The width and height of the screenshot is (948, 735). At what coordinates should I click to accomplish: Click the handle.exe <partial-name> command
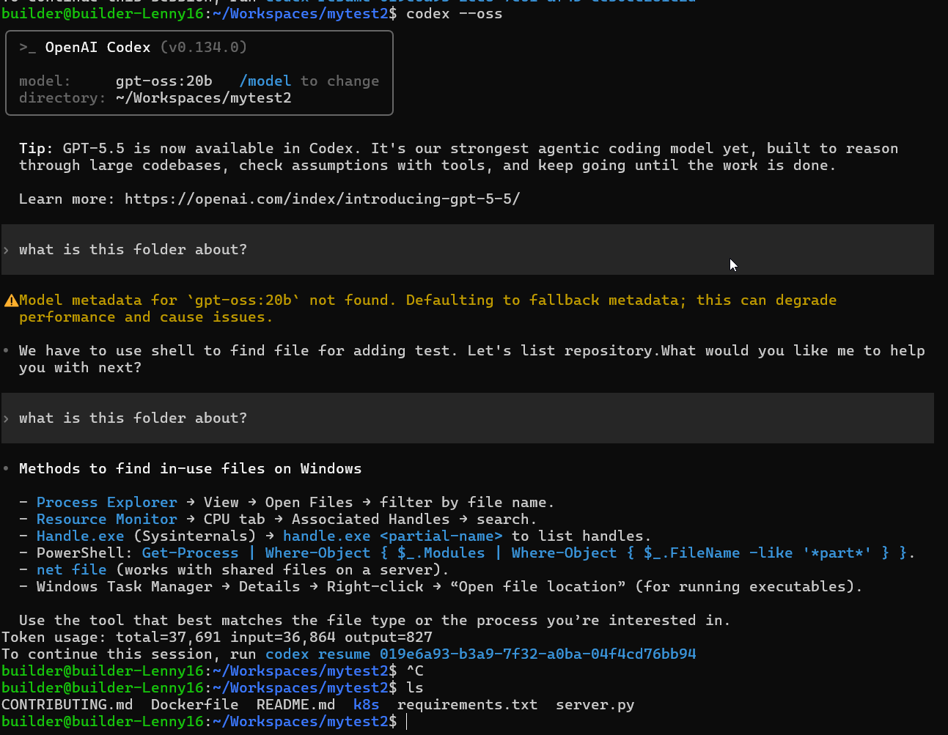point(392,536)
